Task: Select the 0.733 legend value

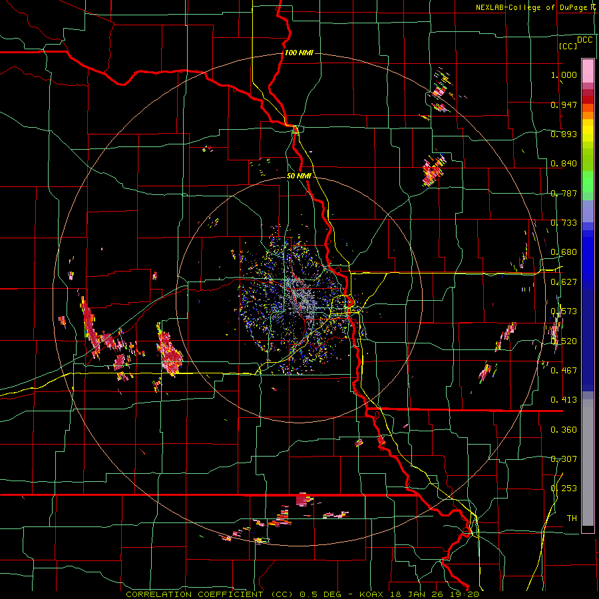Action: coord(564,223)
